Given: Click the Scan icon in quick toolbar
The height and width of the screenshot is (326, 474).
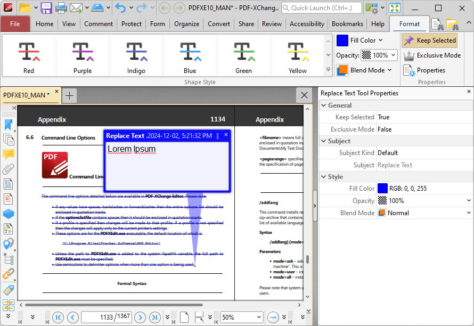Looking at the screenshot, I should tap(97, 8).
